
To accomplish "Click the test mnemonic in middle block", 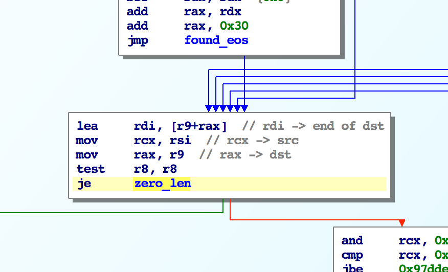I will (x=91, y=169).
